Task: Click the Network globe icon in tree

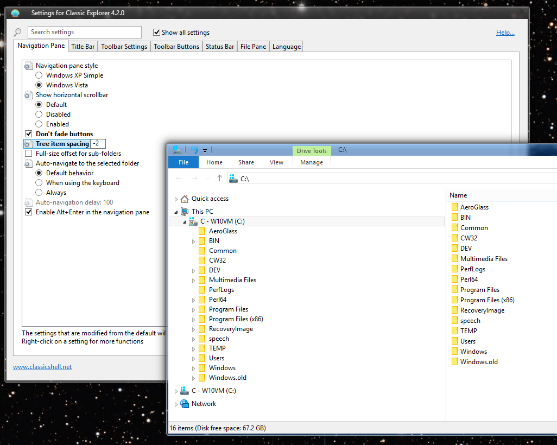Action: (185, 404)
